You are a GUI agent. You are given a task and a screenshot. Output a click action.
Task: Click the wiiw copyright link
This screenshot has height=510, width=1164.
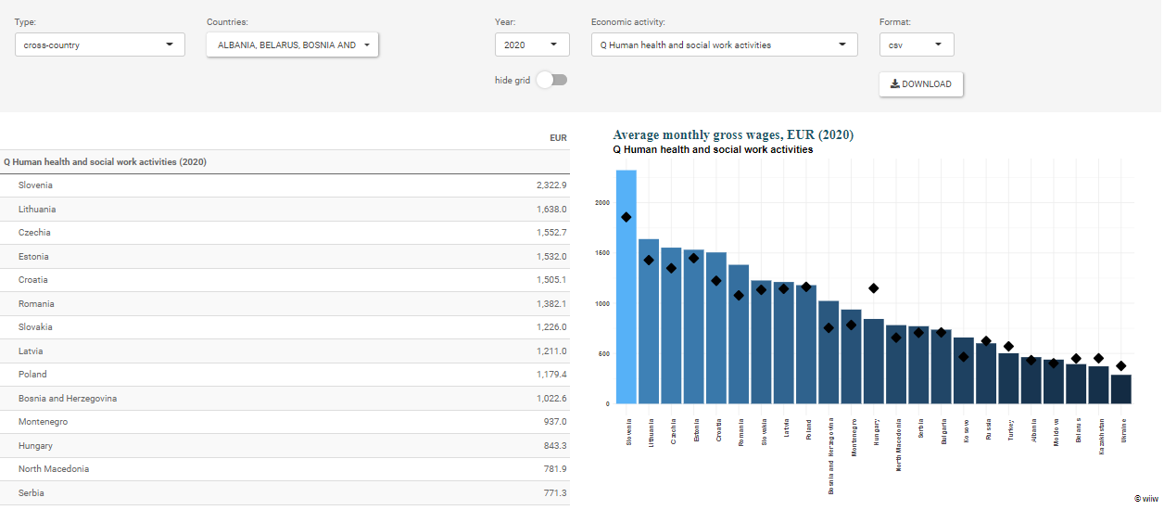click(x=1145, y=498)
